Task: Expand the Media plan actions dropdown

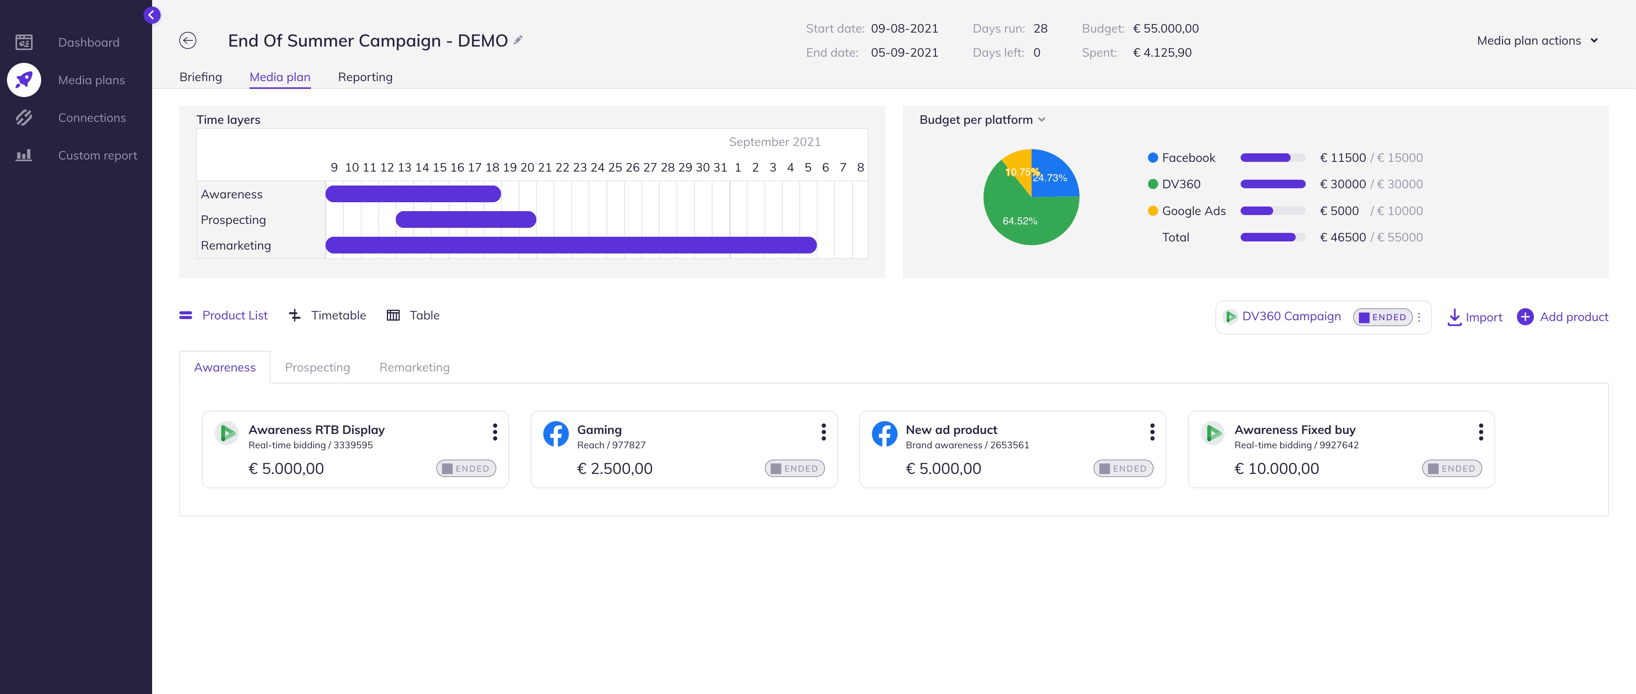Action: (x=1536, y=41)
